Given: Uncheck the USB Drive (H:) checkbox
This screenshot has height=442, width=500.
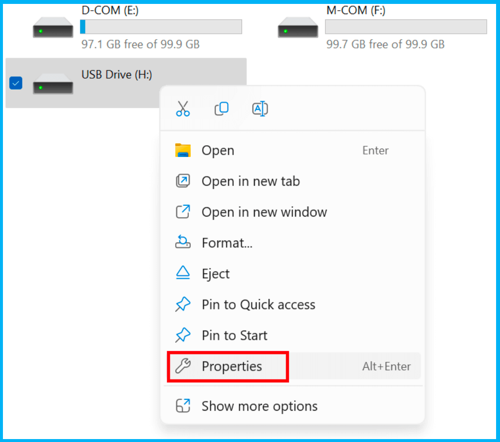Looking at the screenshot, I should point(16,83).
